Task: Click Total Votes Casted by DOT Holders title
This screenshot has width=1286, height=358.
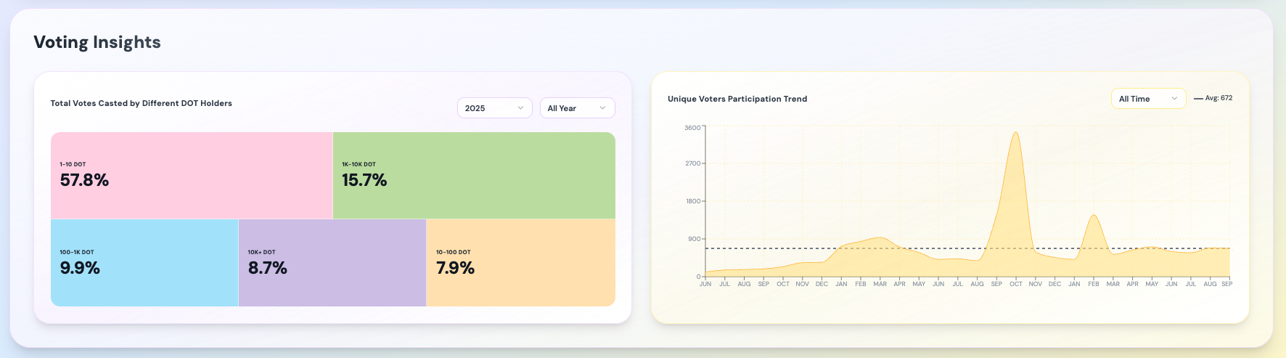Action: coord(141,103)
